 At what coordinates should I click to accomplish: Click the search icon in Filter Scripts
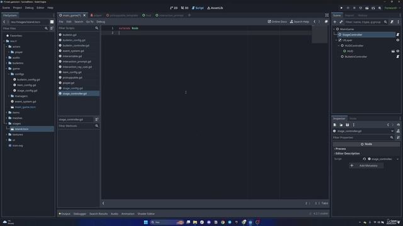pyautogui.click(x=97, y=28)
